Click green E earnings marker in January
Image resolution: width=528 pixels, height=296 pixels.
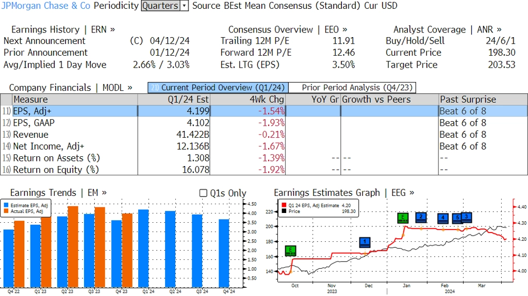(x=403, y=218)
